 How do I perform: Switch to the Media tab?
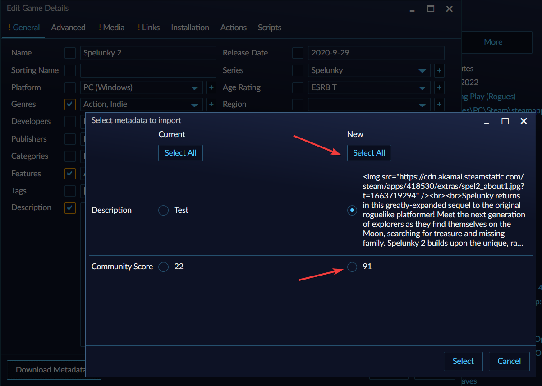pos(111,28)
